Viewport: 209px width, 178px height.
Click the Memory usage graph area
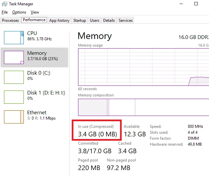point(144,67)
